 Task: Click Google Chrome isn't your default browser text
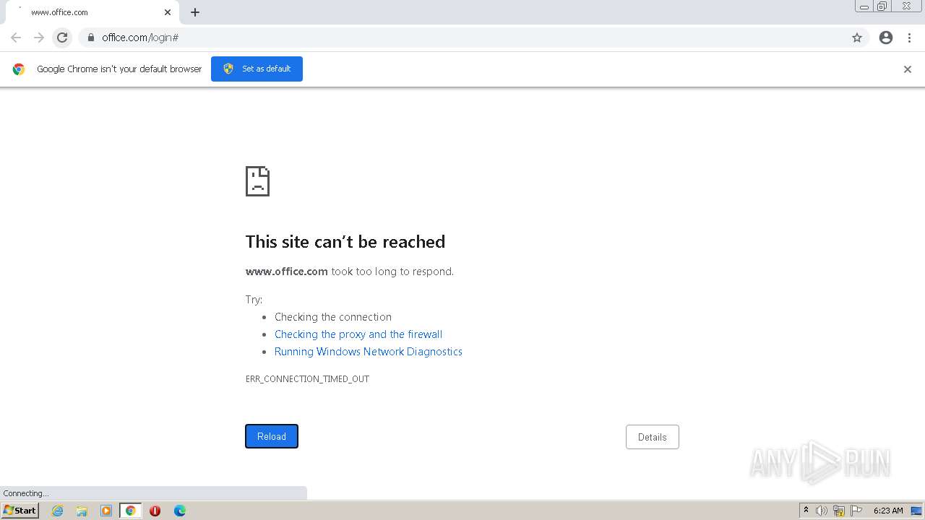click(119, 69)
